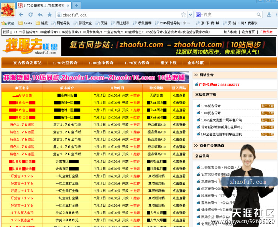
Task: Open 2345网址导航 bookmark
Action: [173, 23]
